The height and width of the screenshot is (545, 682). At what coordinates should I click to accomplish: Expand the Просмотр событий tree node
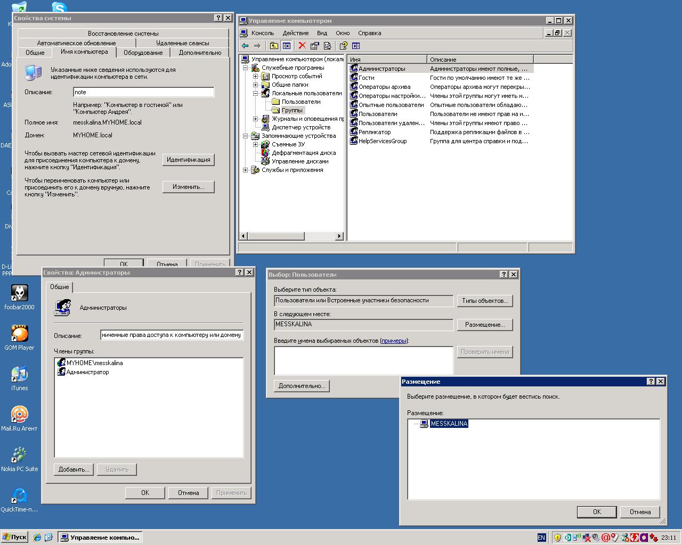[x=256, y=76]
